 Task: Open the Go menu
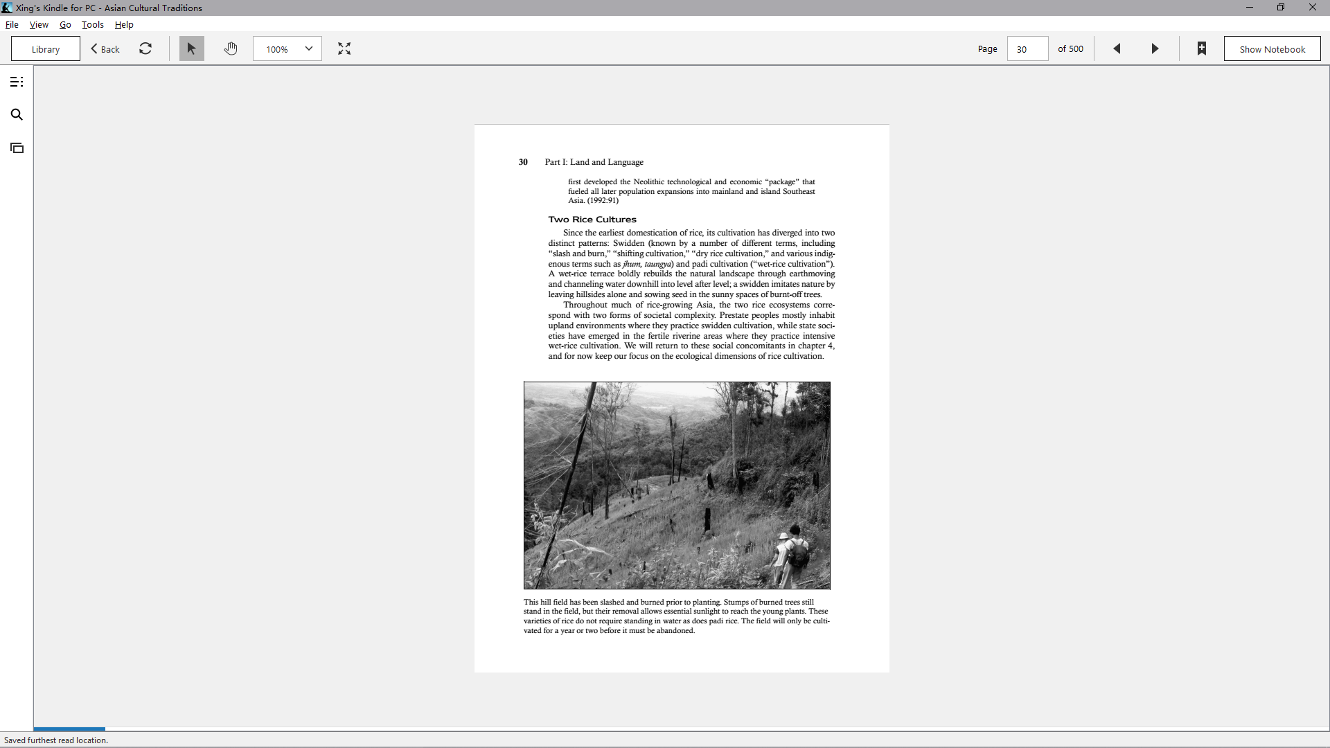click(65, 24)
